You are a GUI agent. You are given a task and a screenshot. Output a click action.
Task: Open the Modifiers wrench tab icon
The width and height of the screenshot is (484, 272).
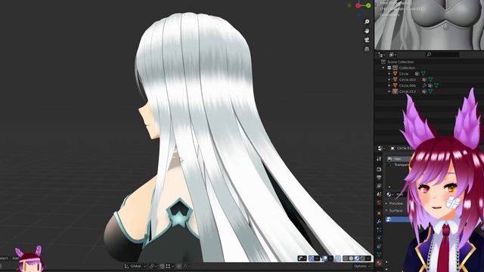click(379, 221)
